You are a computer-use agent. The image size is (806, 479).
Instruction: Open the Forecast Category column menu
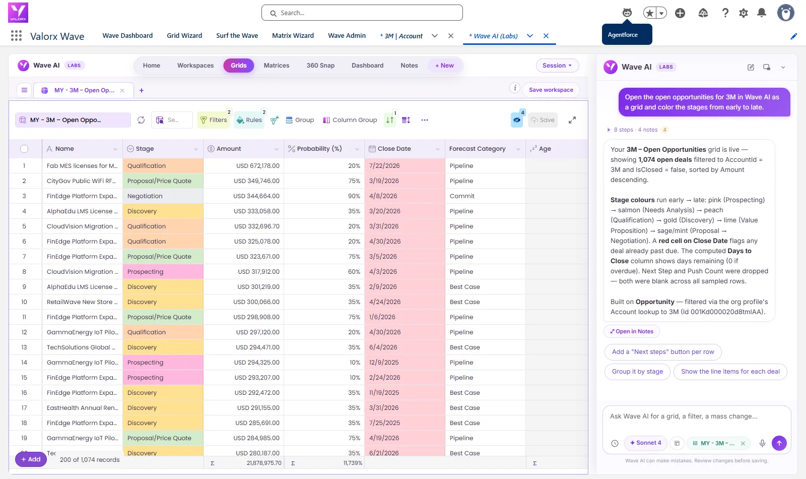[518, 149]
